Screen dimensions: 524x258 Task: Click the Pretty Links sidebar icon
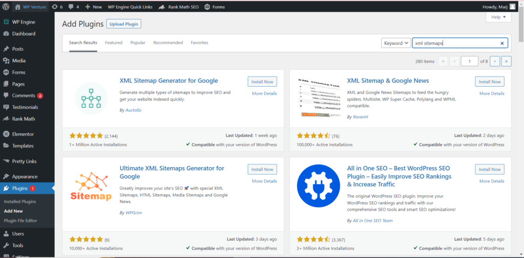(6, 161)
